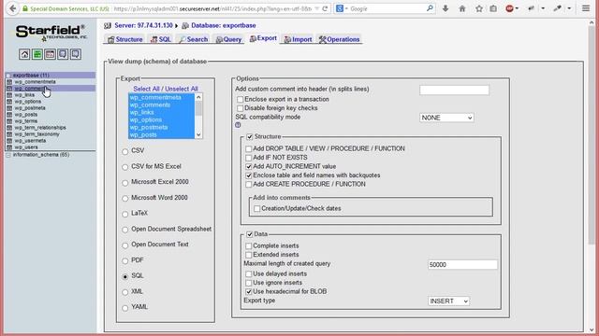This screenshot has width=599, height=336.
Task: Check Add IF NOT EXISTS
Action: (249, 158)
